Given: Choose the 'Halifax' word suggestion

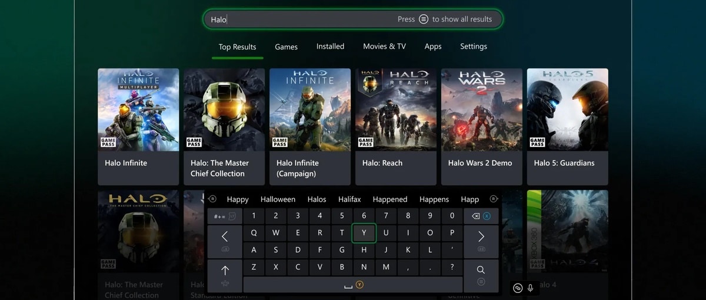Looking at the screenshot, I should [x=349, y=199].
